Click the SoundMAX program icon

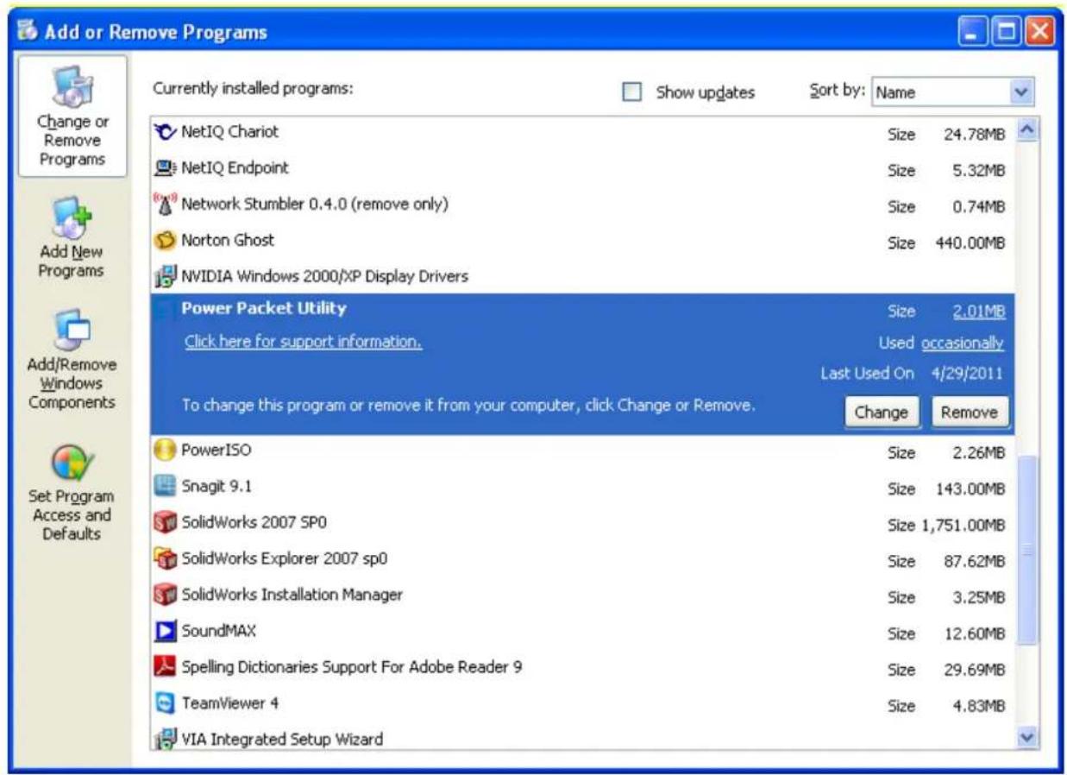coord(164,632)
